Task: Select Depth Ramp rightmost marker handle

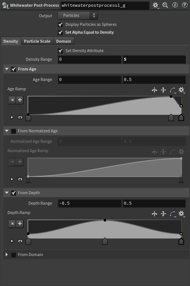Action: (181, 241)
